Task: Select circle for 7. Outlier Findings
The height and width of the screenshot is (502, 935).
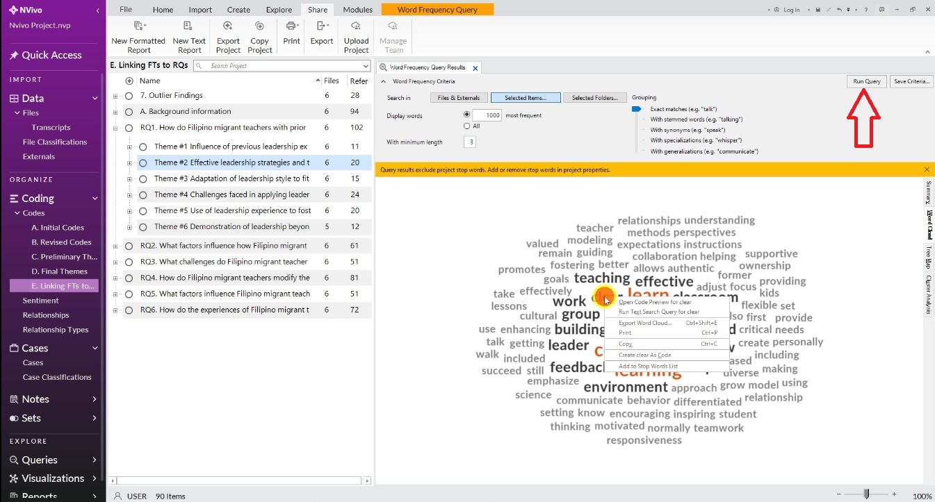Action: click(129, 96)
